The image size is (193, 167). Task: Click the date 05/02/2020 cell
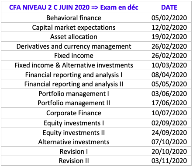pyautogui.click(x=169, y=18)
